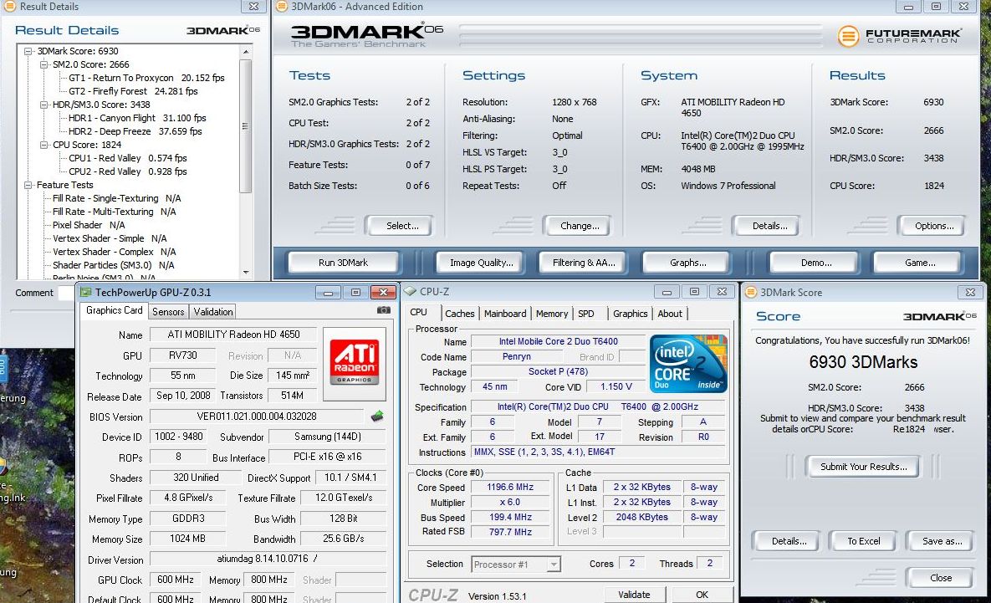Viewport: 991px width, 603px height.
Task: Select GT2 - Firefly Forest row
Action: tap(133, 91)
